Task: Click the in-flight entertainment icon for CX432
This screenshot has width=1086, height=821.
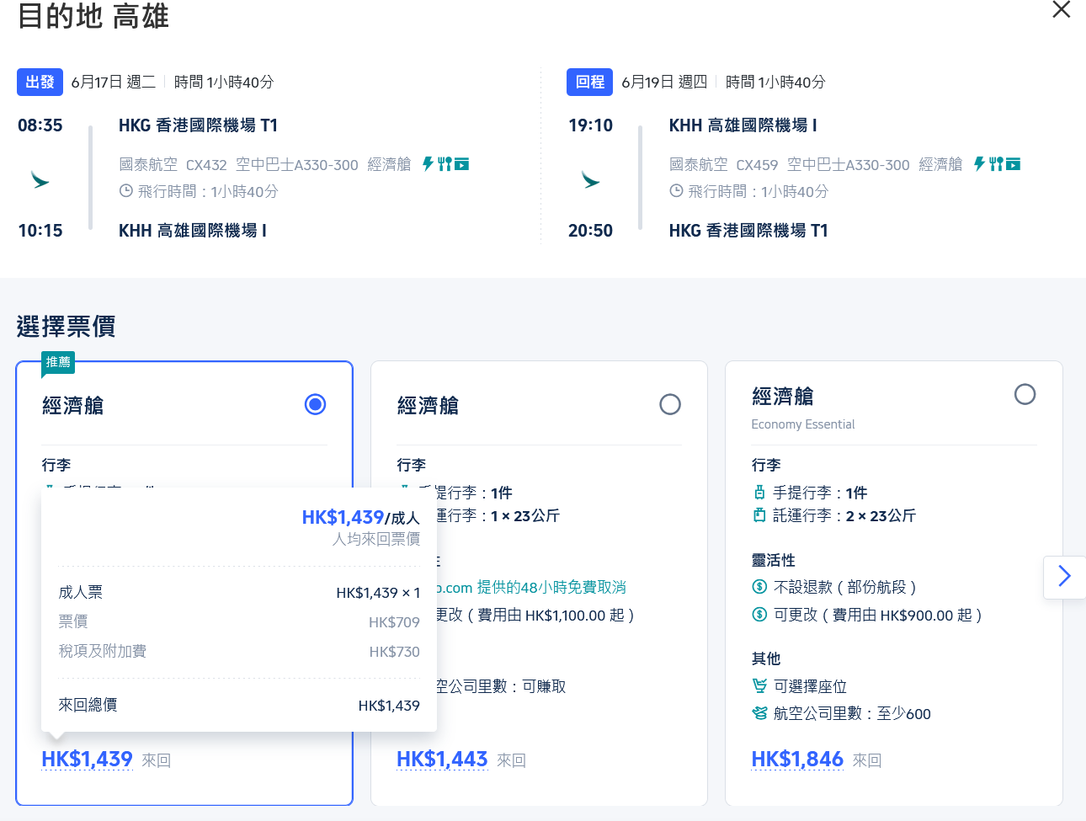Action: [x=461, y=164]
